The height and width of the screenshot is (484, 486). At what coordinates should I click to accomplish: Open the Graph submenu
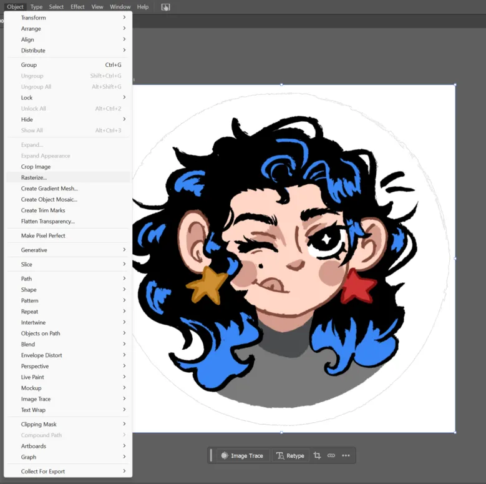click(68, 457)
